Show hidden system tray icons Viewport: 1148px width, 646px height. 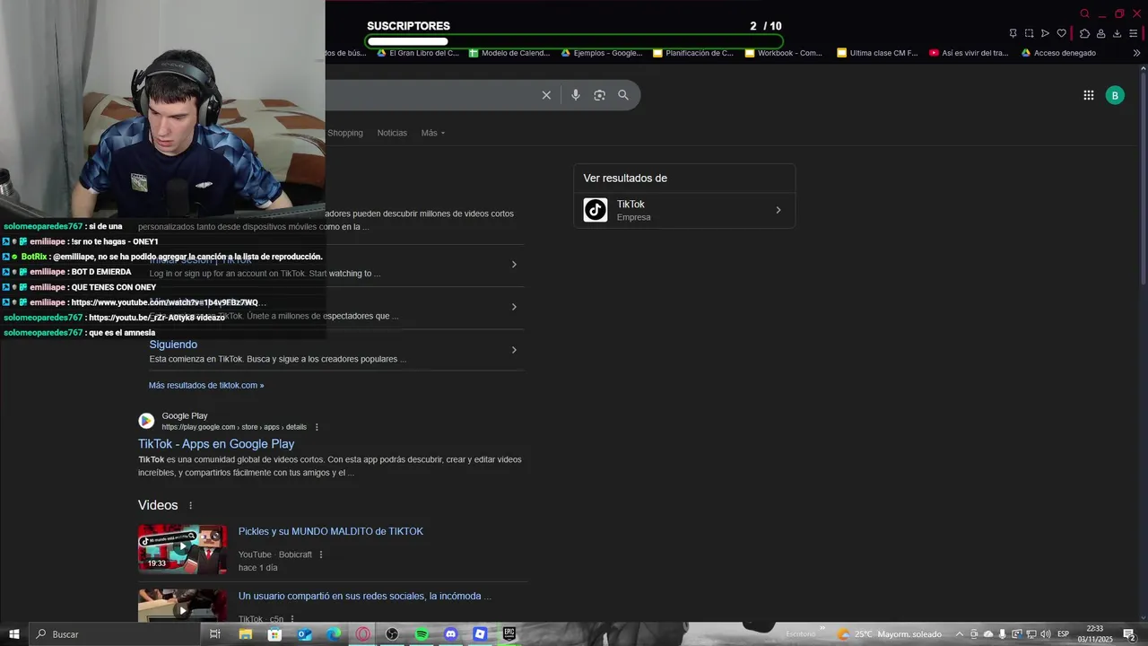[959, 634]
